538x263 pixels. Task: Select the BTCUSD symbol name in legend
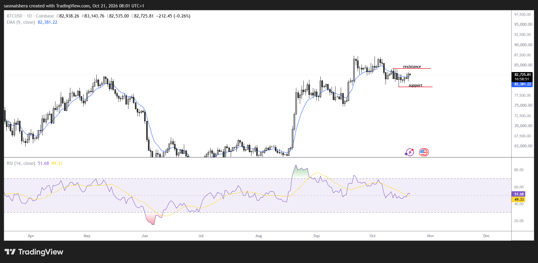click(x=15, y=16)
